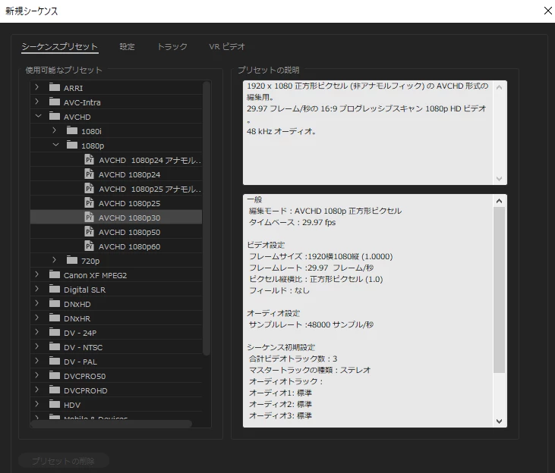Click the DNxHR folder icon
555x473 pixels.
tap(55, 318)
